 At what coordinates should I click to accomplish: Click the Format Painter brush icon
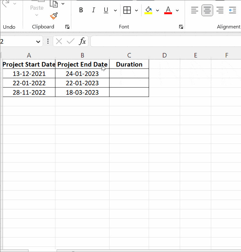pos(54,16)
